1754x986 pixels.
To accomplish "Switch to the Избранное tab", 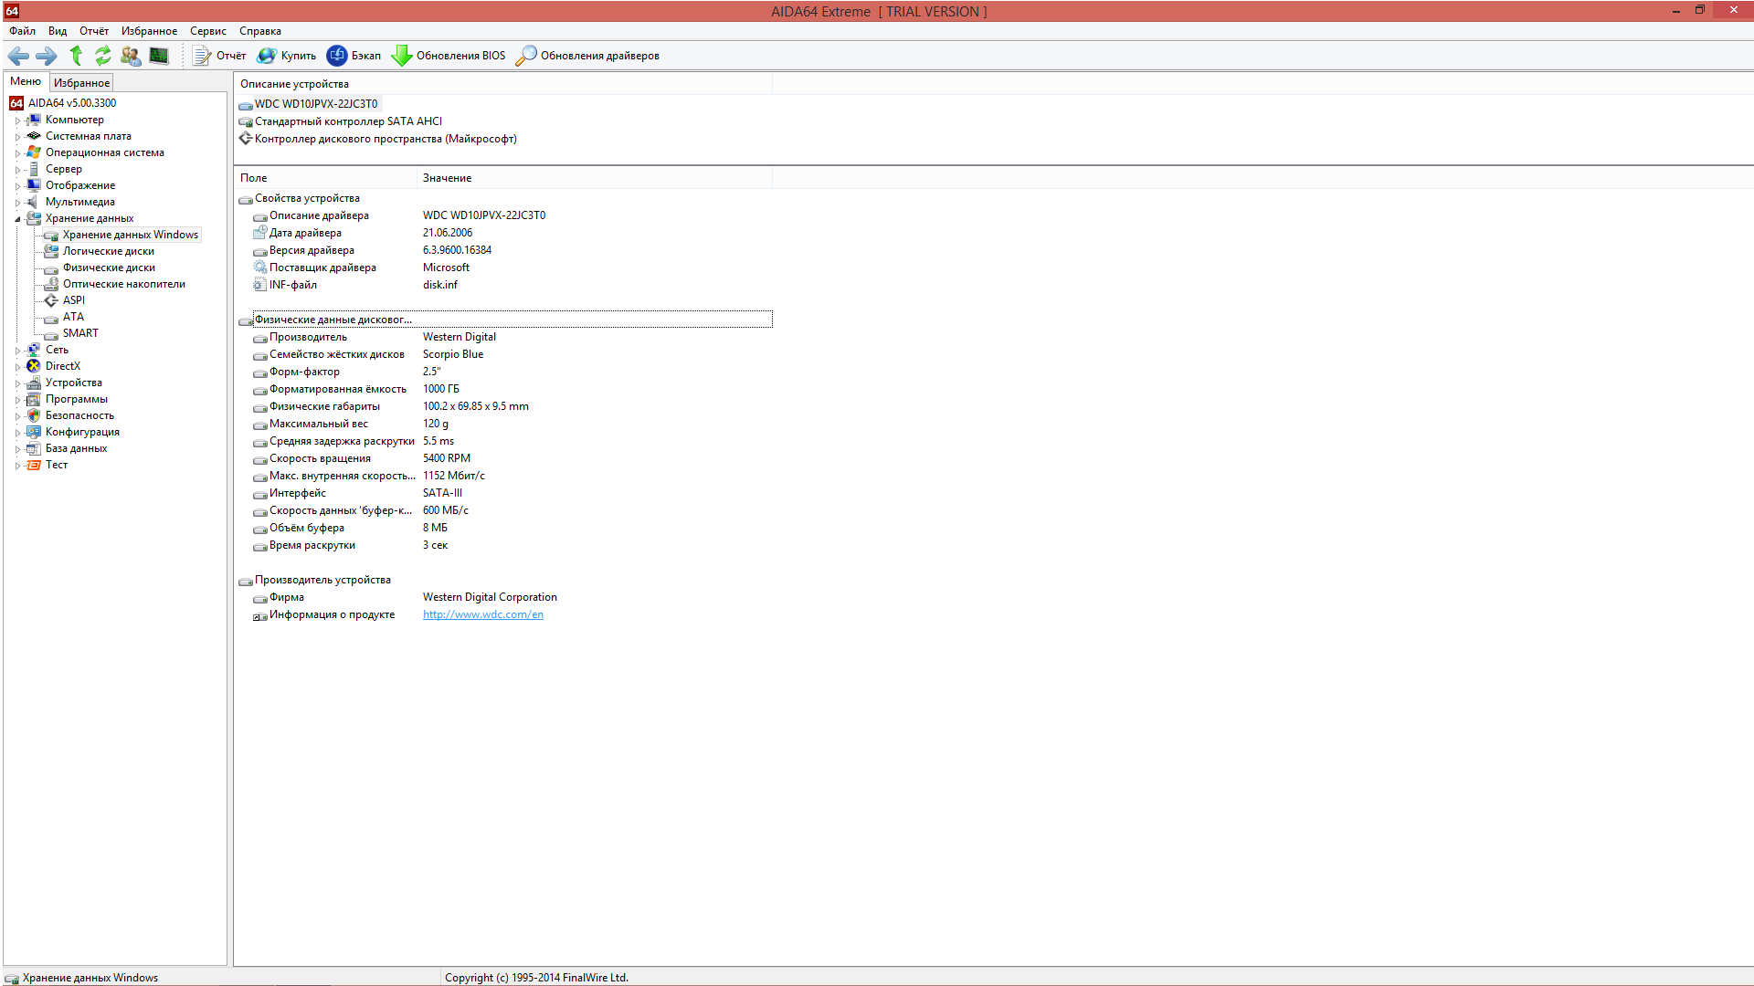I will [x=81, y=82].
